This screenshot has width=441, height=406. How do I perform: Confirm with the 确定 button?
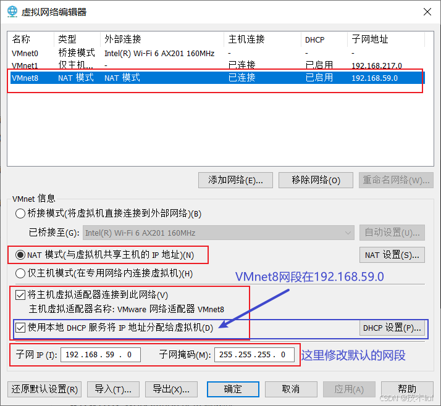pyautogui.click(x=233, y=389)
